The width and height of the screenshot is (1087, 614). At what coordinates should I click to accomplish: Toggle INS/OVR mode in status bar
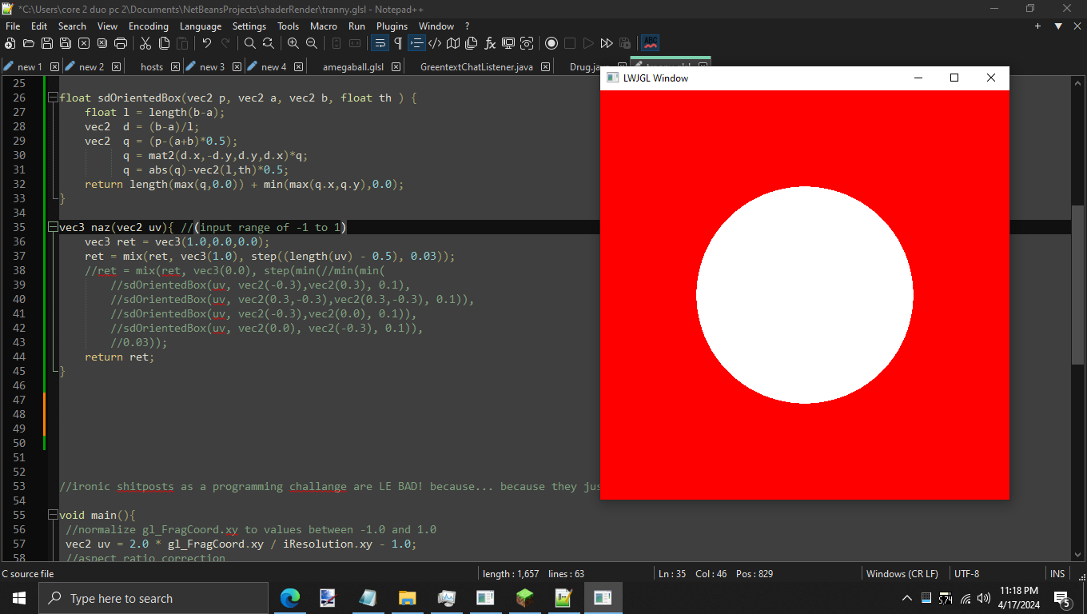(x=1057, y=574)
